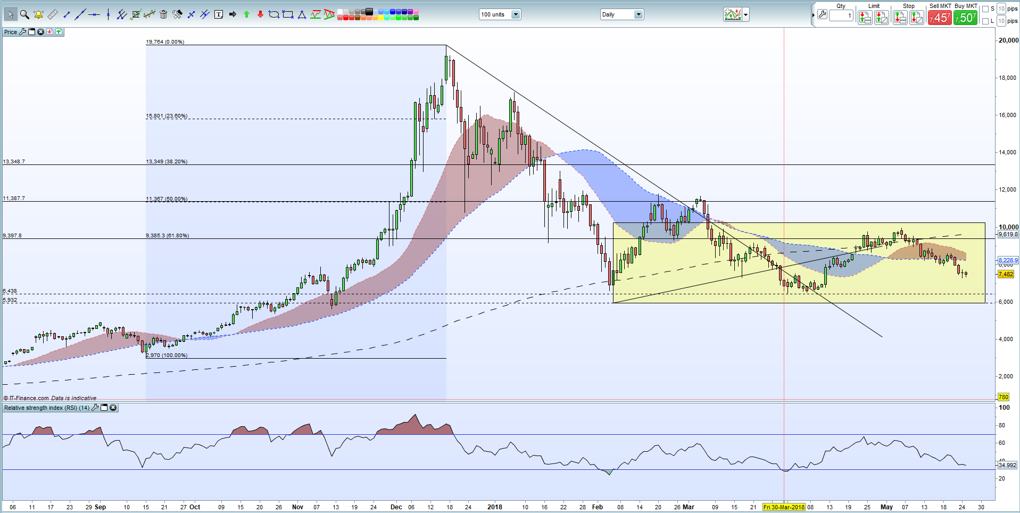This screenshot has height=513, width=1020.
Task: Open RSI indicator wrench settings
Action: [95, 408]
